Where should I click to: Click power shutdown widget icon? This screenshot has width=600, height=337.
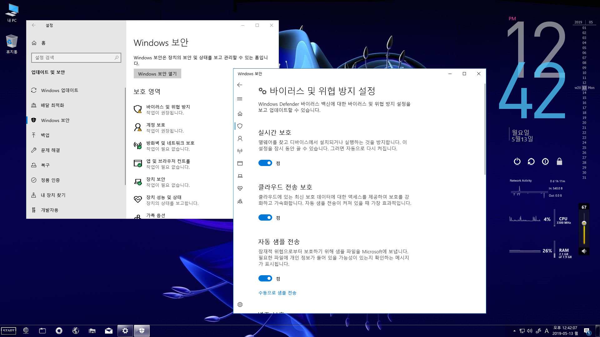(517, 161)
